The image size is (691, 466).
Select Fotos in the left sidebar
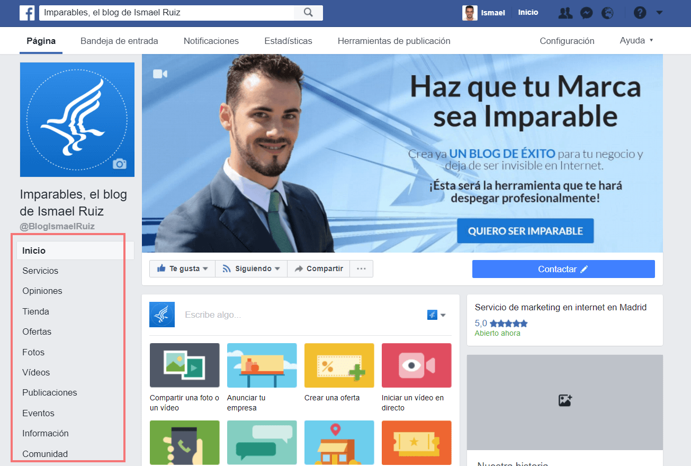pos(33,352)
